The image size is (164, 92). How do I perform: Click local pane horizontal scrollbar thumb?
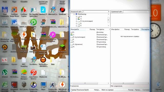tap(85, 83)
